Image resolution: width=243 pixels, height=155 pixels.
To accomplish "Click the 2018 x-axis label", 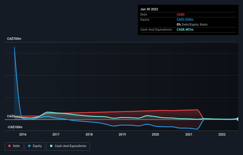I will tap(89, 134).
